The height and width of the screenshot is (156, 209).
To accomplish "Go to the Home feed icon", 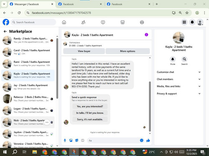I will (64, 22).
